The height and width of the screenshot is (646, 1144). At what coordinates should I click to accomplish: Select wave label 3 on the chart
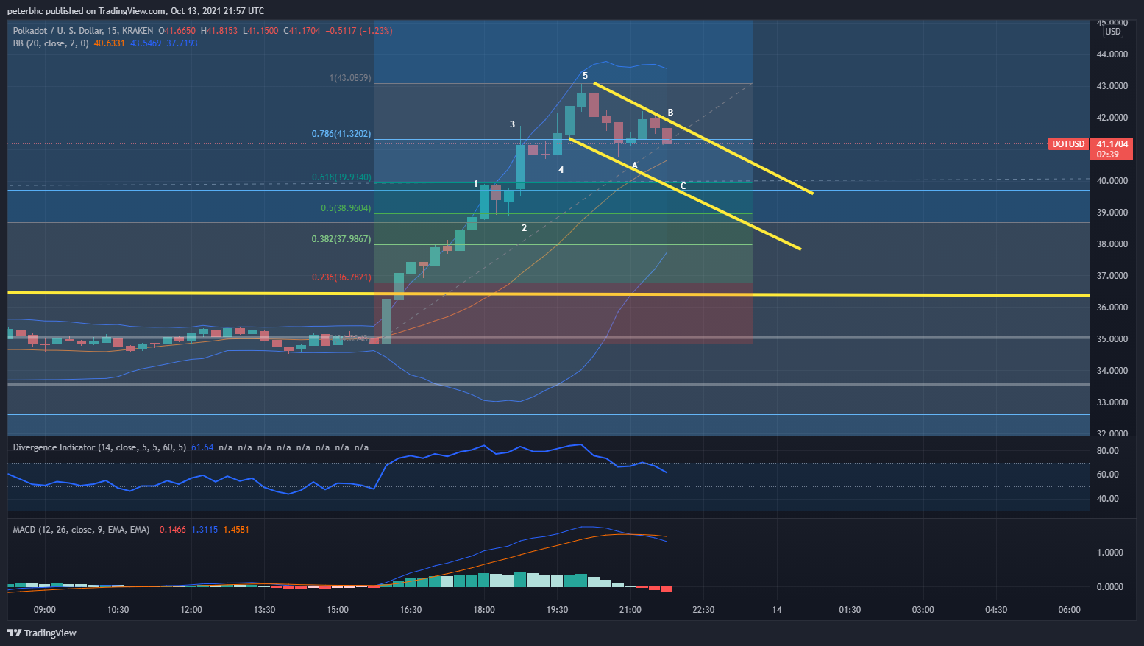[x=513, y=124]
